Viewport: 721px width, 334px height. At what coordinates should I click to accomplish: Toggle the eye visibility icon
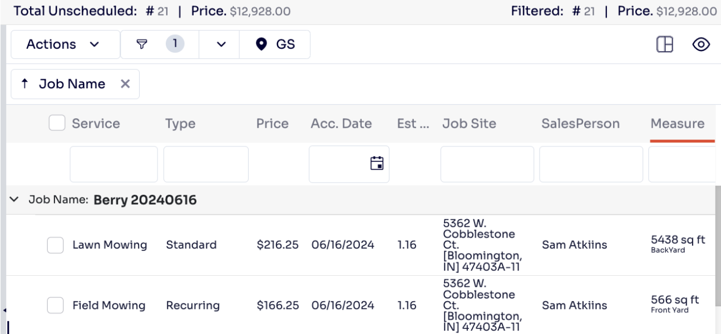(702, 45)
